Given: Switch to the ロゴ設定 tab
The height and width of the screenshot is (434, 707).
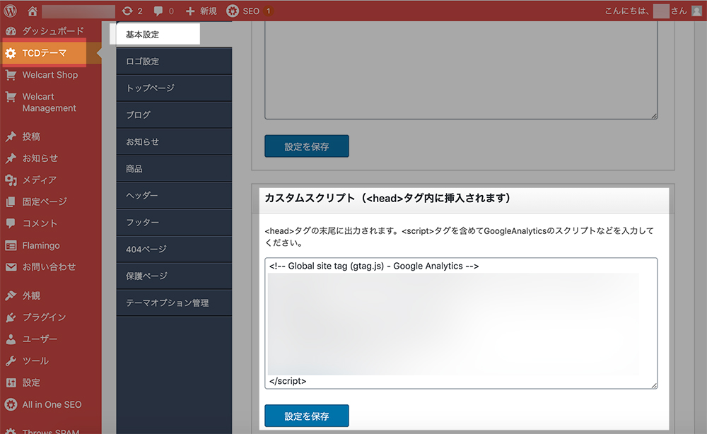Looking at the screenshot, I should click(x=174, y=61).
